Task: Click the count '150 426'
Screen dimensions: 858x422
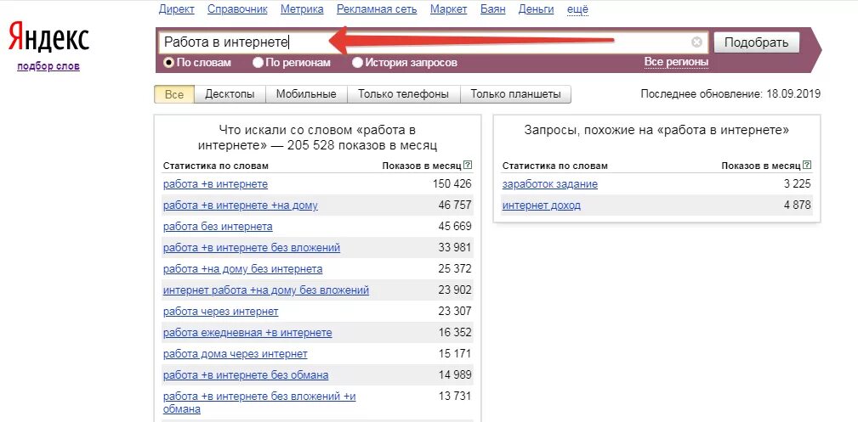Action: click(452, 184)
